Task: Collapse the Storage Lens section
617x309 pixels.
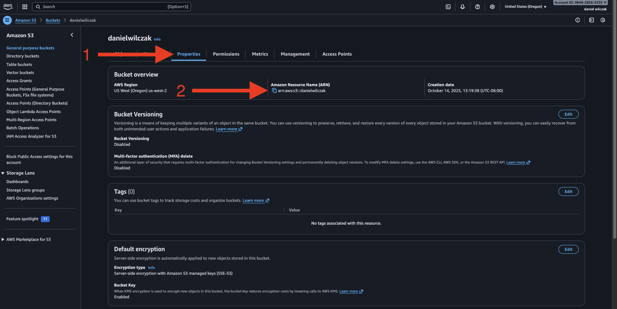Action: click(3, 173)
